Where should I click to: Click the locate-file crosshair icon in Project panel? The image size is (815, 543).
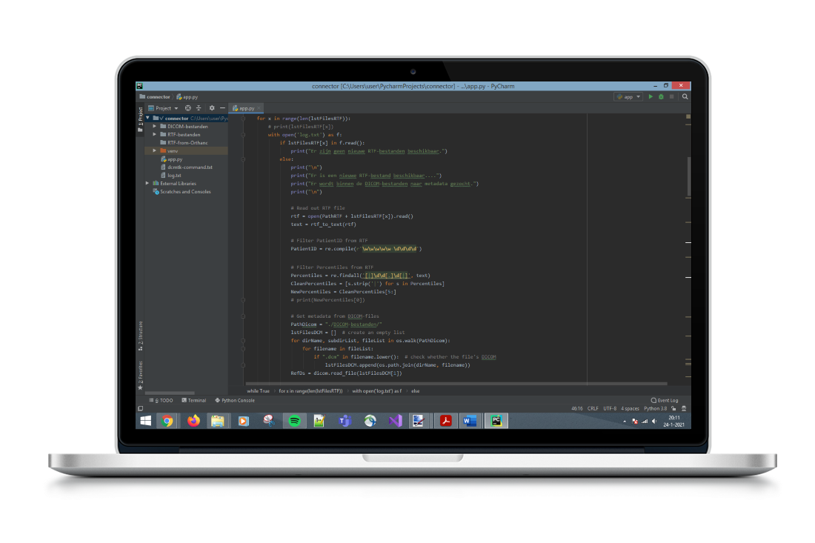coord(187,108)
